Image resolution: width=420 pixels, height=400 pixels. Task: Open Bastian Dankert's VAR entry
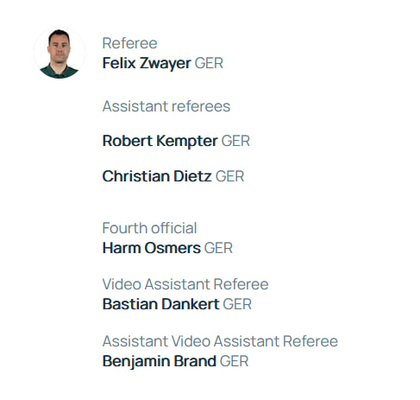161,304
